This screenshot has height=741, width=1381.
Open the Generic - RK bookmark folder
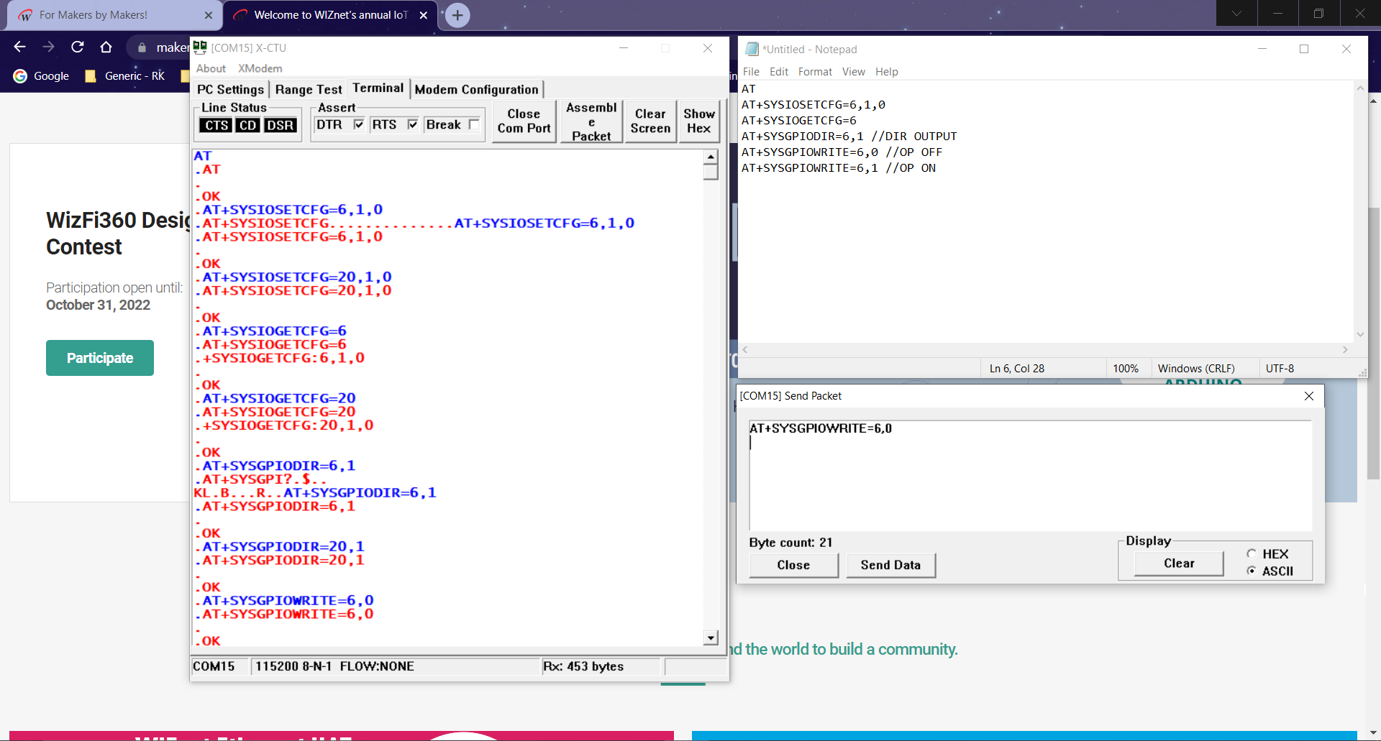(125, 76)
